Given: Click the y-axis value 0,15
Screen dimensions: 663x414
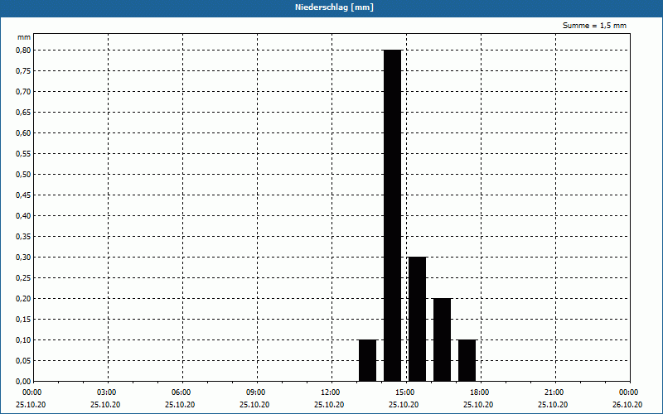Looking at the screenshot, I should pos(23,319).
